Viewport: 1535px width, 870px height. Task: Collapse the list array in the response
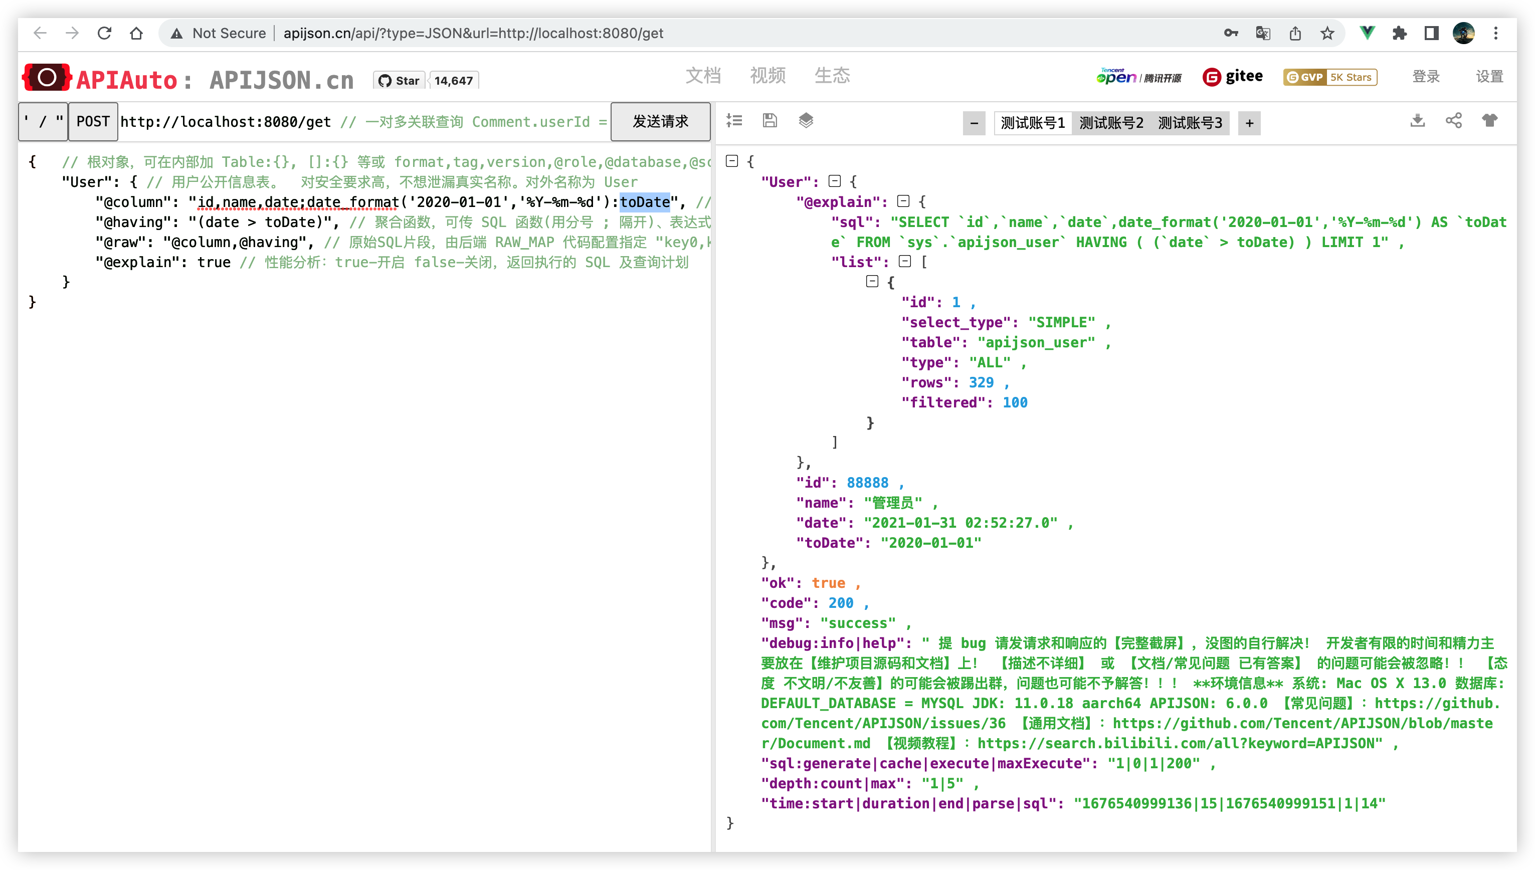[905, 262]
